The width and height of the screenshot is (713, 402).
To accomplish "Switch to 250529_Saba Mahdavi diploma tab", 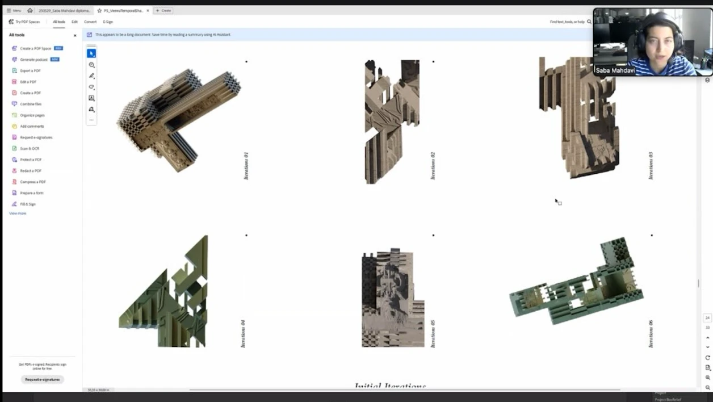I will click(x=64, y=10).
